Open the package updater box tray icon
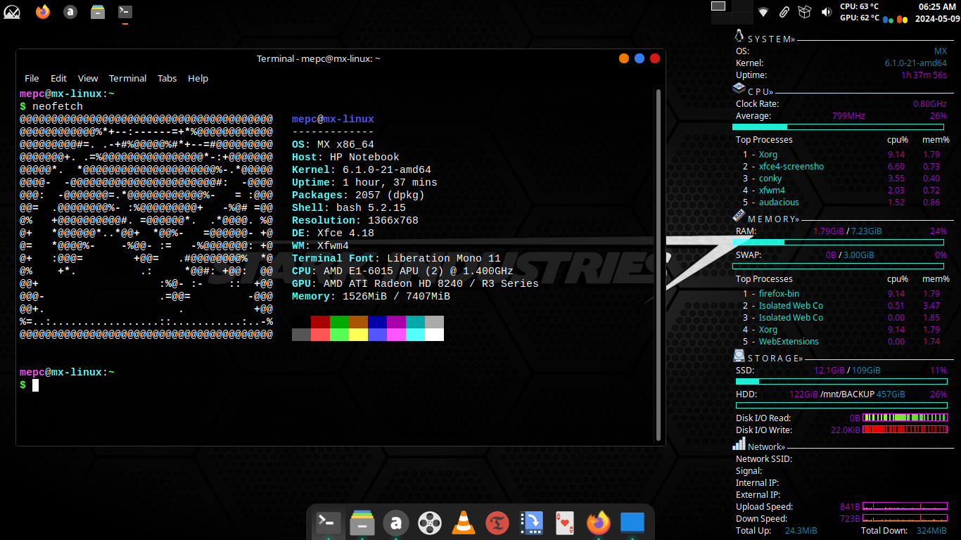The height and width of the screenshot is (540, 961). coord(805,12)
